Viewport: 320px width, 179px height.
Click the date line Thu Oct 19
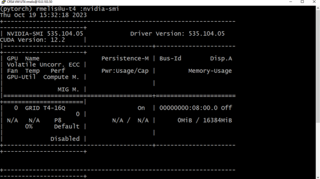pyautogui.click(x=43, y=15)
